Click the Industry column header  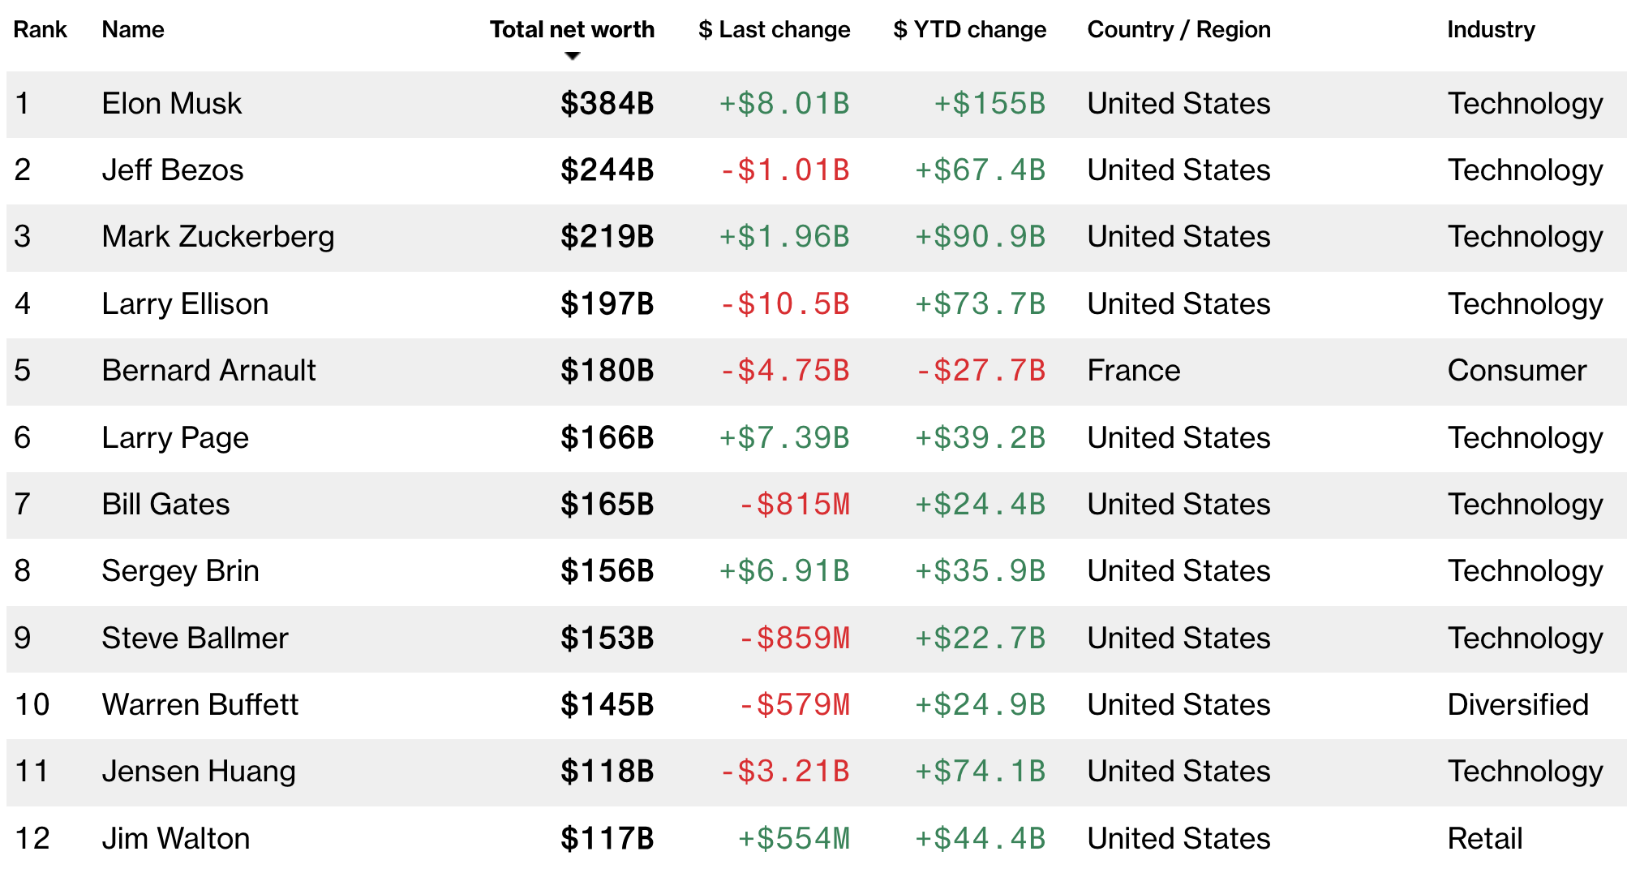1491,30
